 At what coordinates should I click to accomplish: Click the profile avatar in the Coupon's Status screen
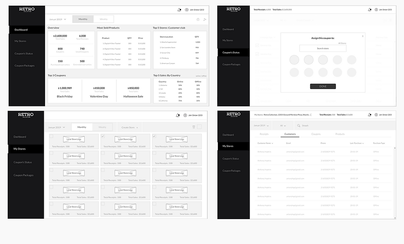point(376,10)
